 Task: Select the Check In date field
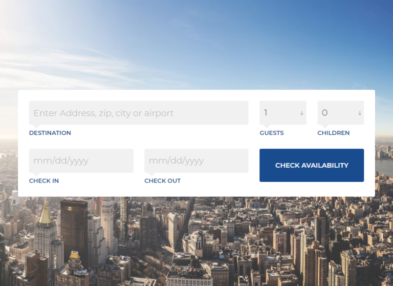coord(81,161)
